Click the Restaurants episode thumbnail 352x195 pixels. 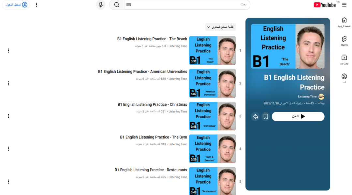(212, 181)
